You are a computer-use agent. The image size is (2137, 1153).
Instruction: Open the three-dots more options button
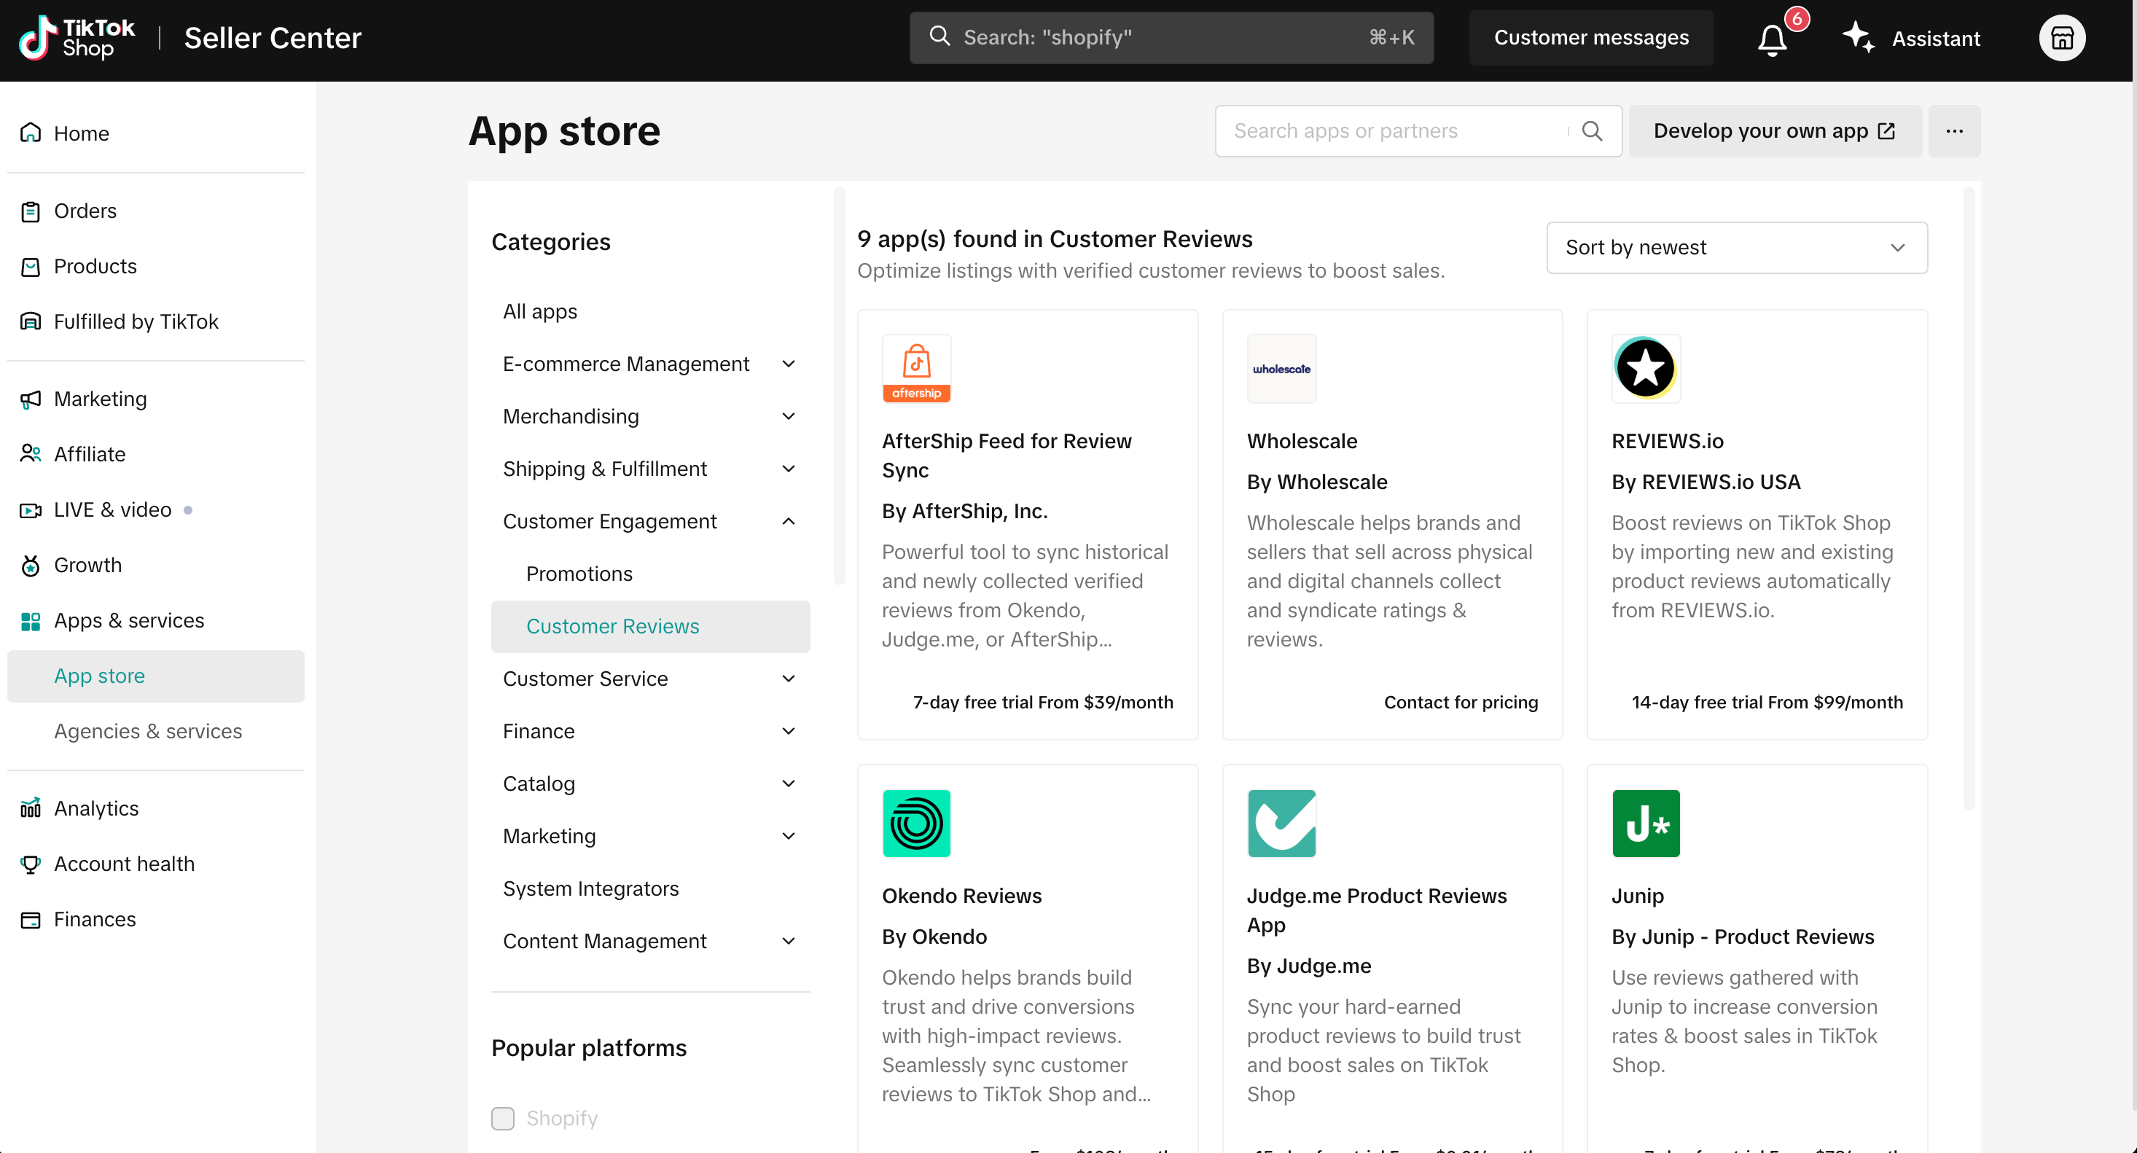[x=1953, y=131]
